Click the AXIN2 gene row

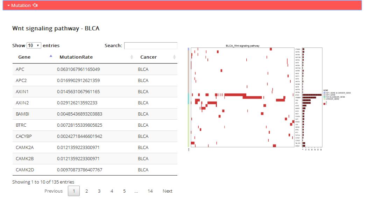(x=94, y=103)
